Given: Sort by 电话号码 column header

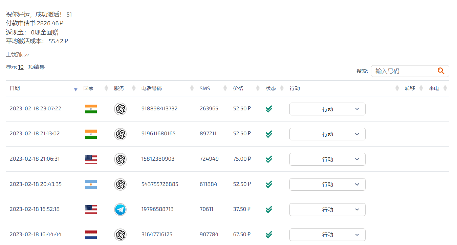Looking at the screenshot, I should point(152,88).
